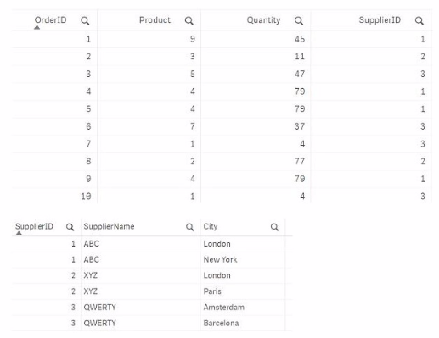
Task: Open search icon for OrderID column
Action: pyautogui.click(x=85, y=20)
